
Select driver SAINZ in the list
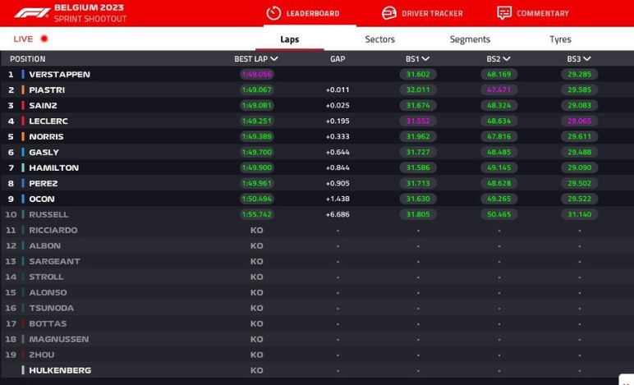(43, 105)
